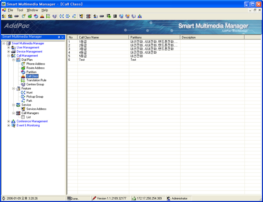Viewport: 263px width, 202px height.
Task: Expand the User Management node
Action: [9, 47]
